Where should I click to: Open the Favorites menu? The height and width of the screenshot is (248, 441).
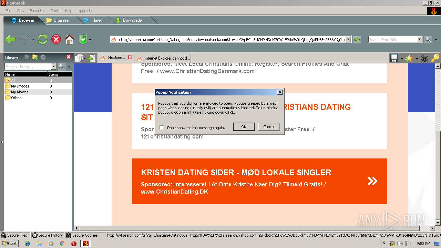pos(37,11)
